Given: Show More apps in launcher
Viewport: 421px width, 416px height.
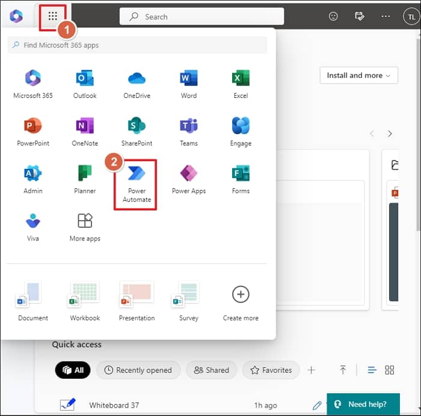Looking at the screenshot, I should click(85, 227).
